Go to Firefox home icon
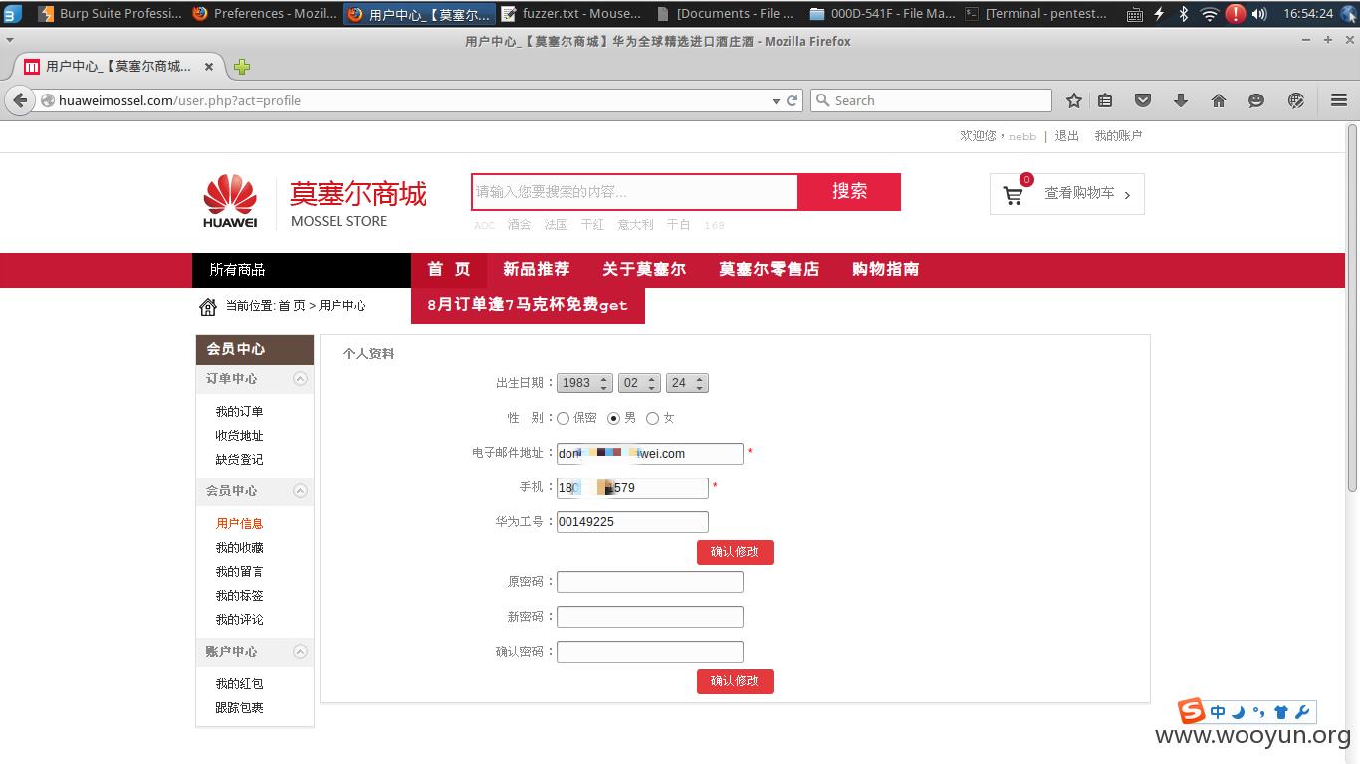 click(1219, 100)
